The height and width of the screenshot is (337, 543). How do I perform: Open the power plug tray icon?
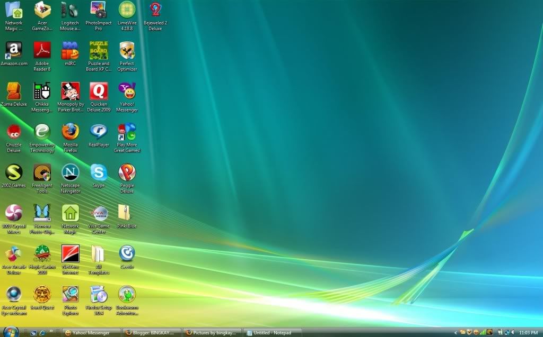point(500,333)
